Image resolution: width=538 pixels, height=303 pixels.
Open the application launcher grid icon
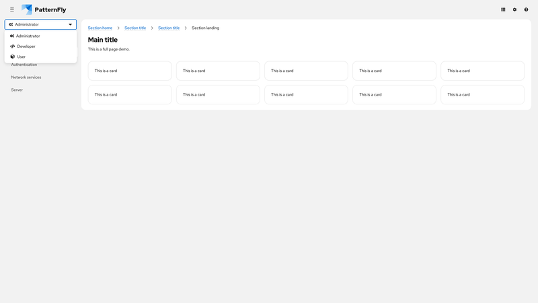[x=503, y=9]
